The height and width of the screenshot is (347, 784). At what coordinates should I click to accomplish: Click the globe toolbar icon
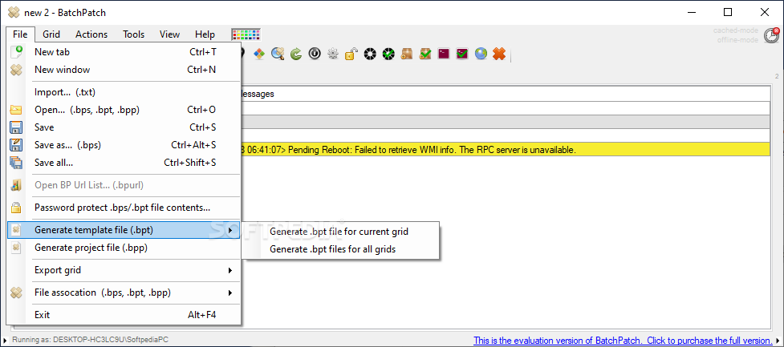[481, 54]
